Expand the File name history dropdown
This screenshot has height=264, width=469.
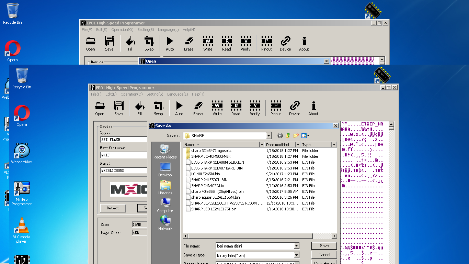pos(297,246)
